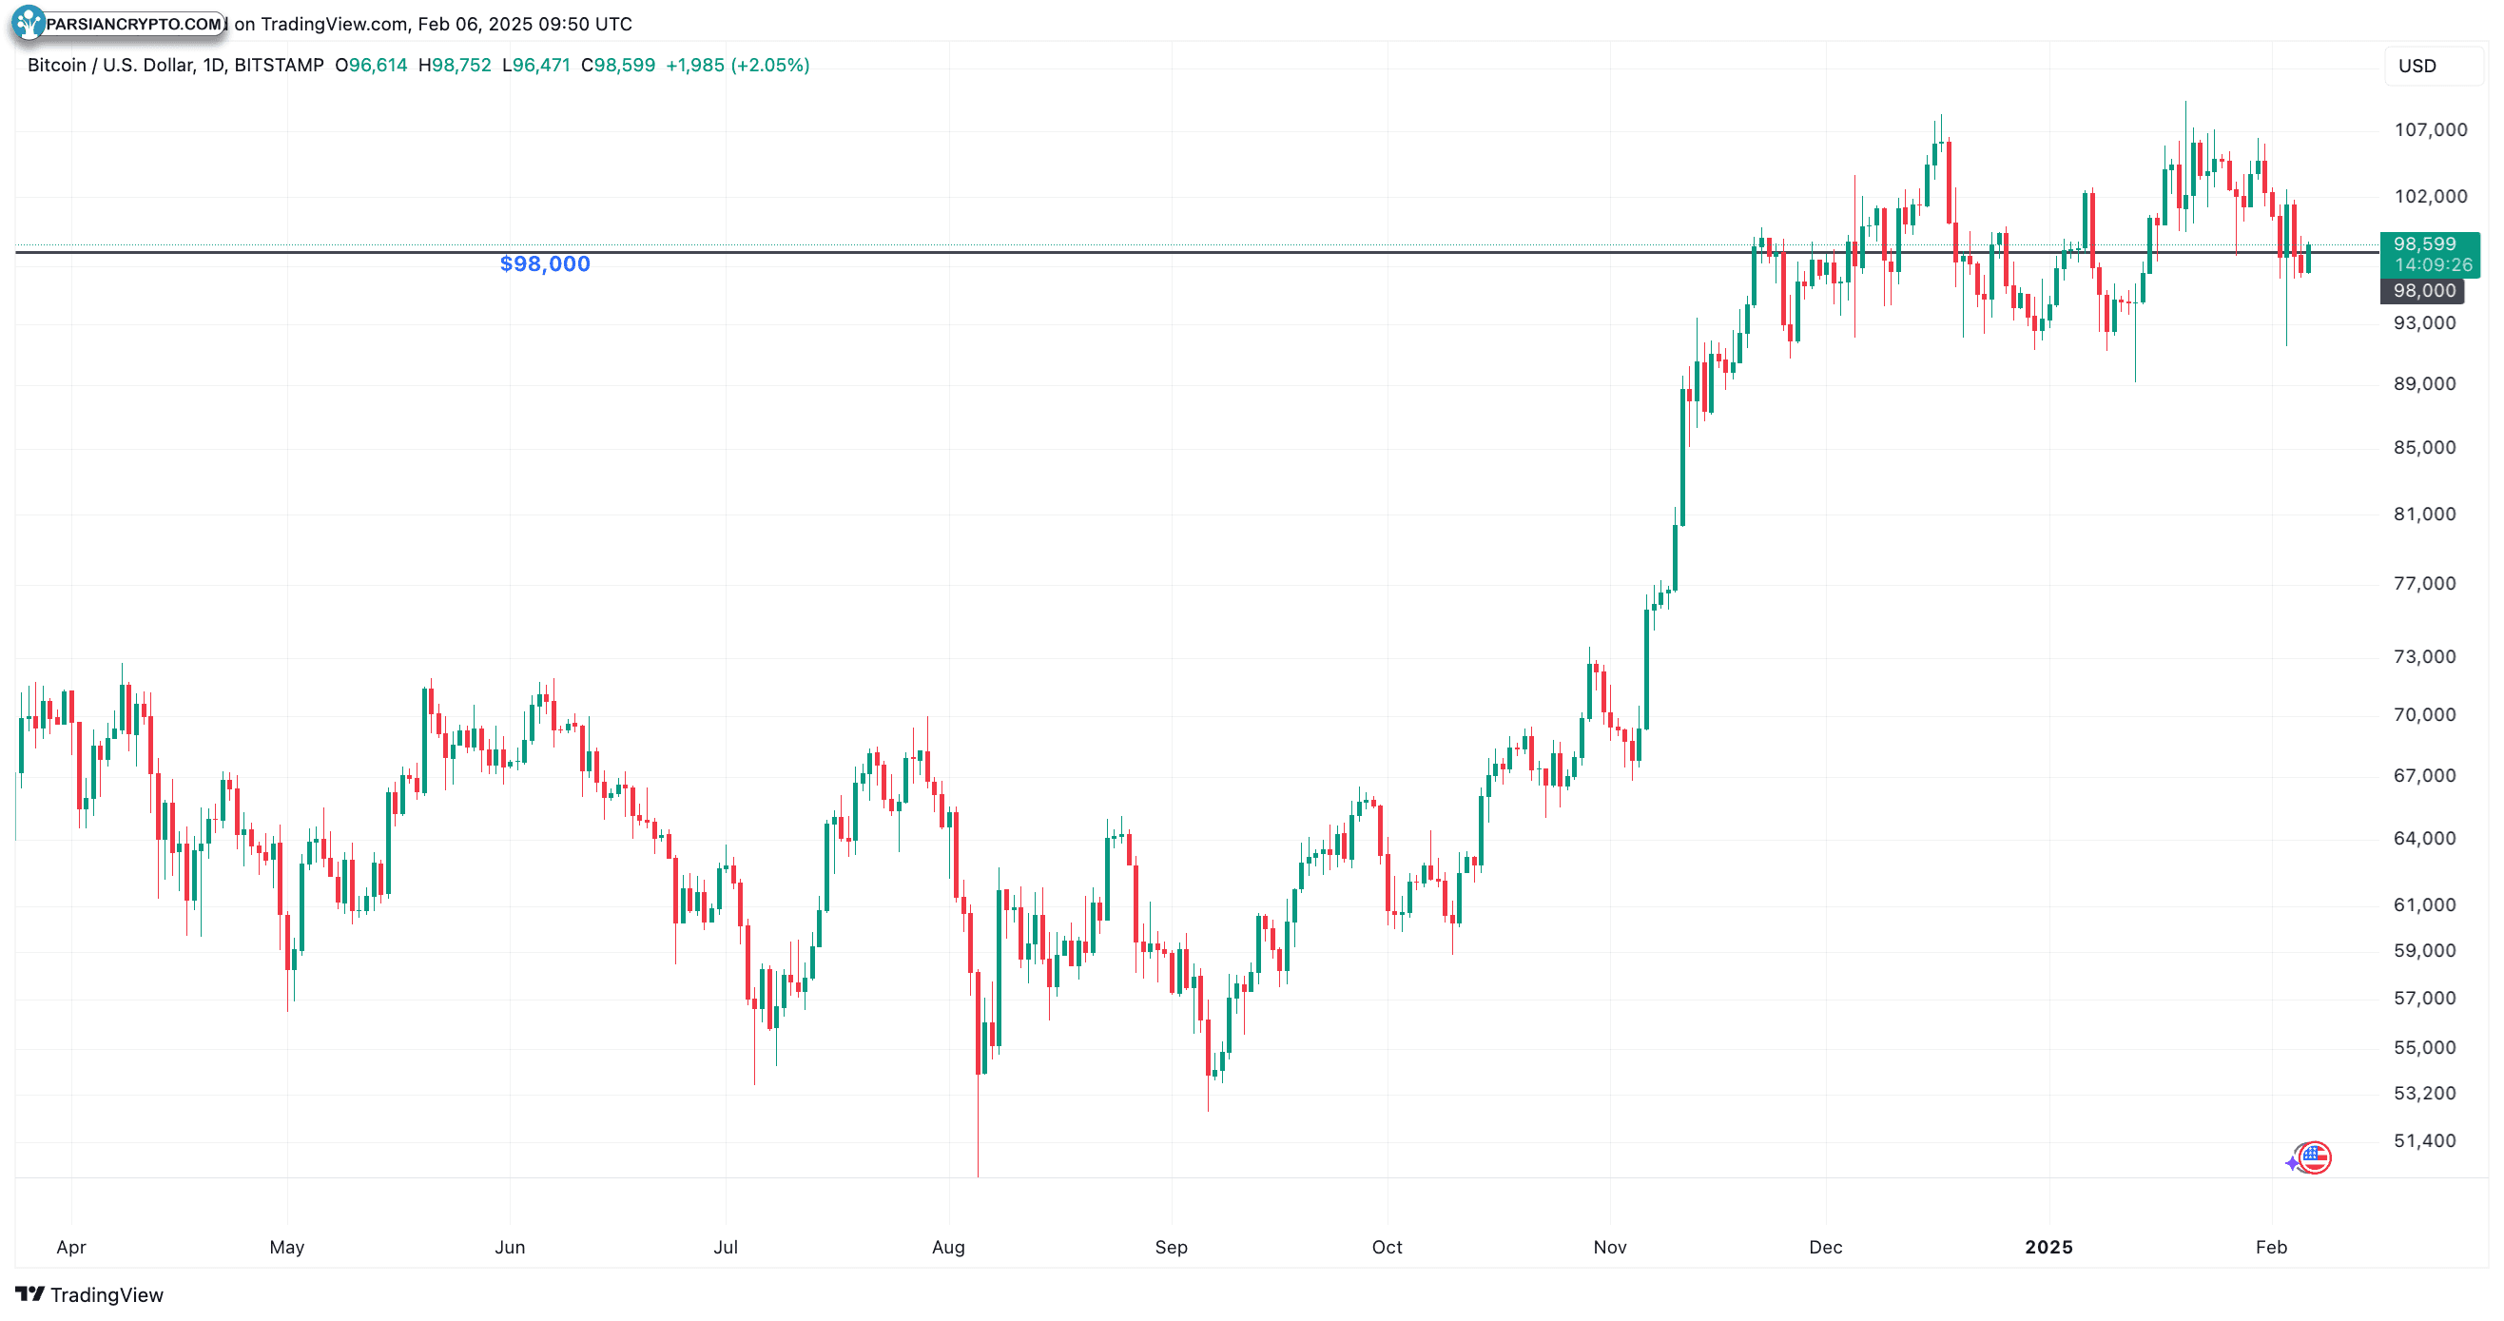Click the bold 2025 year label
The image size is (2504, 1321).
pos(2048,1248)
